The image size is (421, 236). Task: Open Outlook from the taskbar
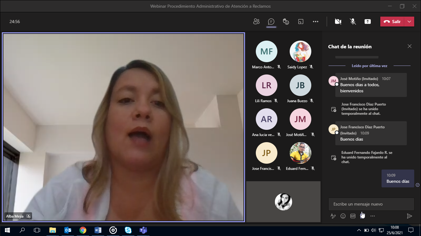(68, 230)
